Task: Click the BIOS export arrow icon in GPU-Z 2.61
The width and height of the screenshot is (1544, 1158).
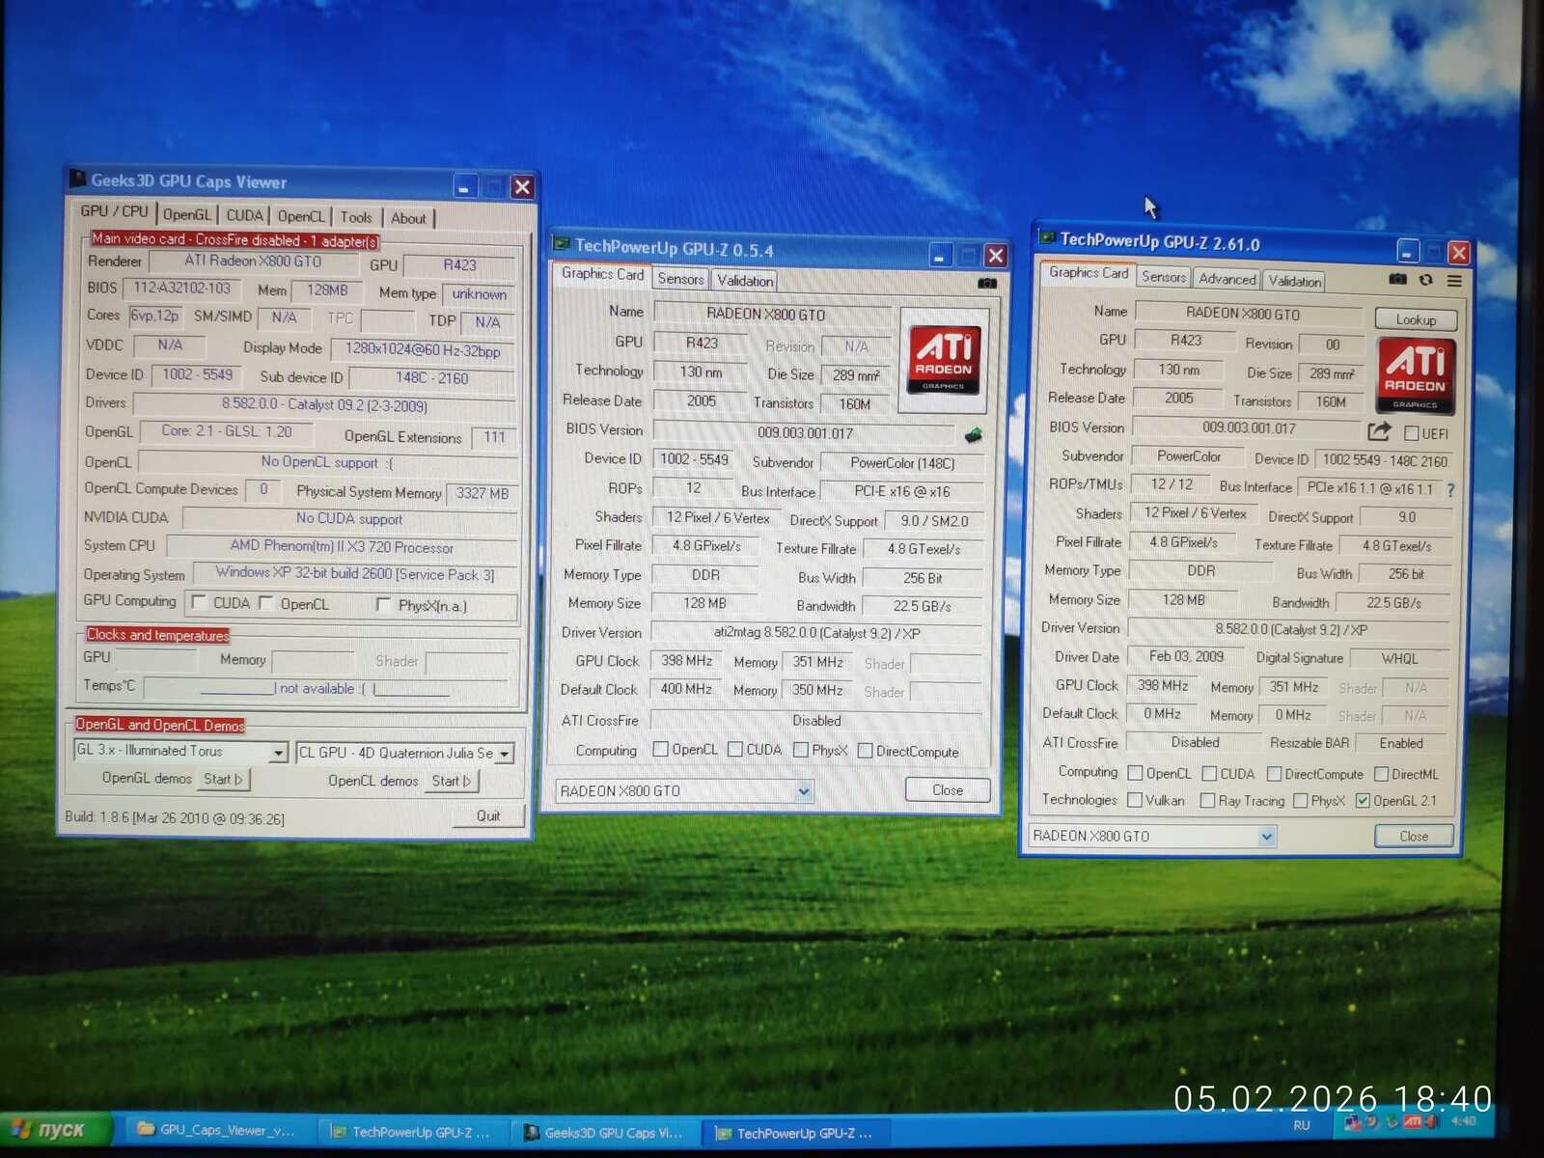Action: [x=1380, y=430]
